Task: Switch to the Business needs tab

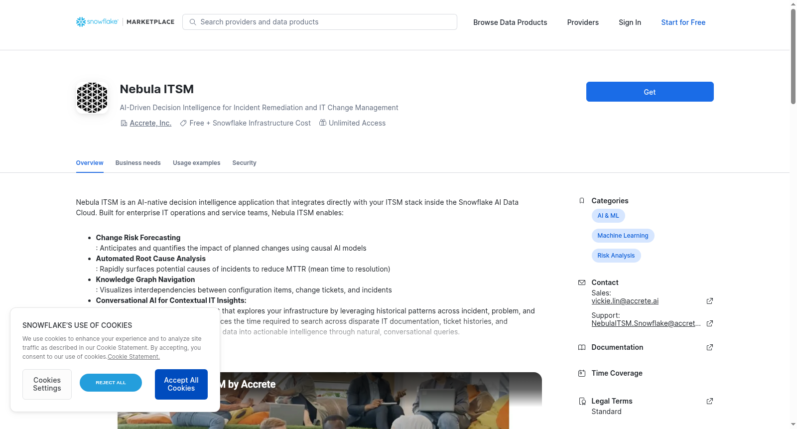Action: 138,163
